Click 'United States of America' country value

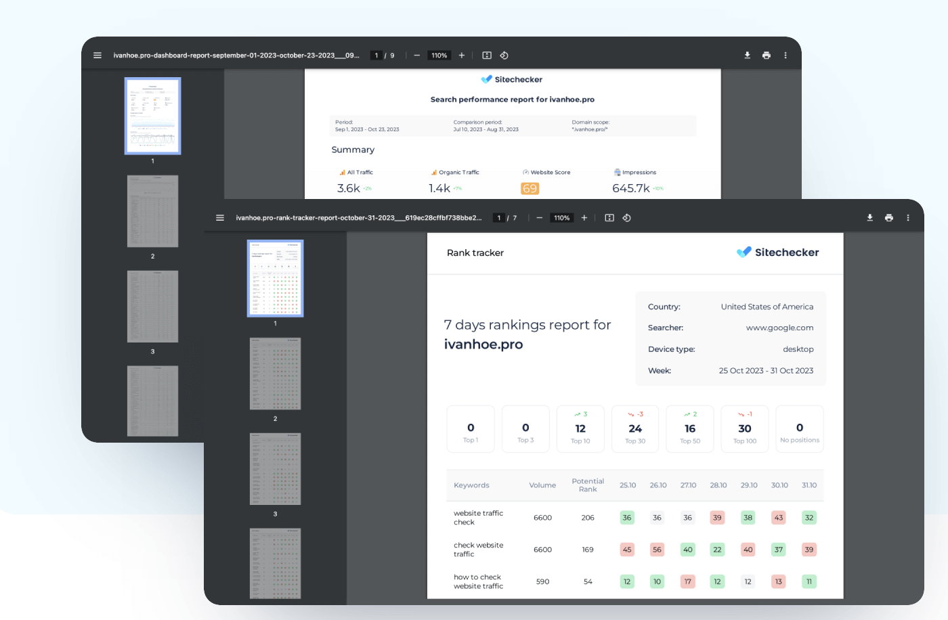point(767,307)
